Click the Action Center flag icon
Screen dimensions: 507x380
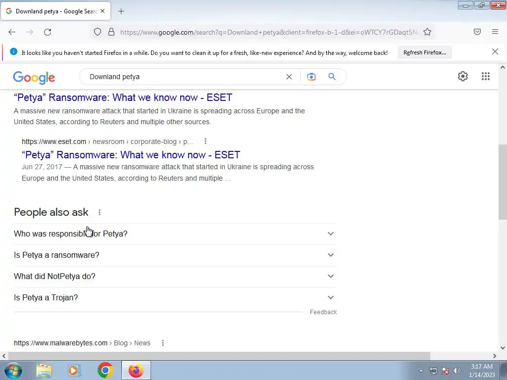[x=445, y=371]
